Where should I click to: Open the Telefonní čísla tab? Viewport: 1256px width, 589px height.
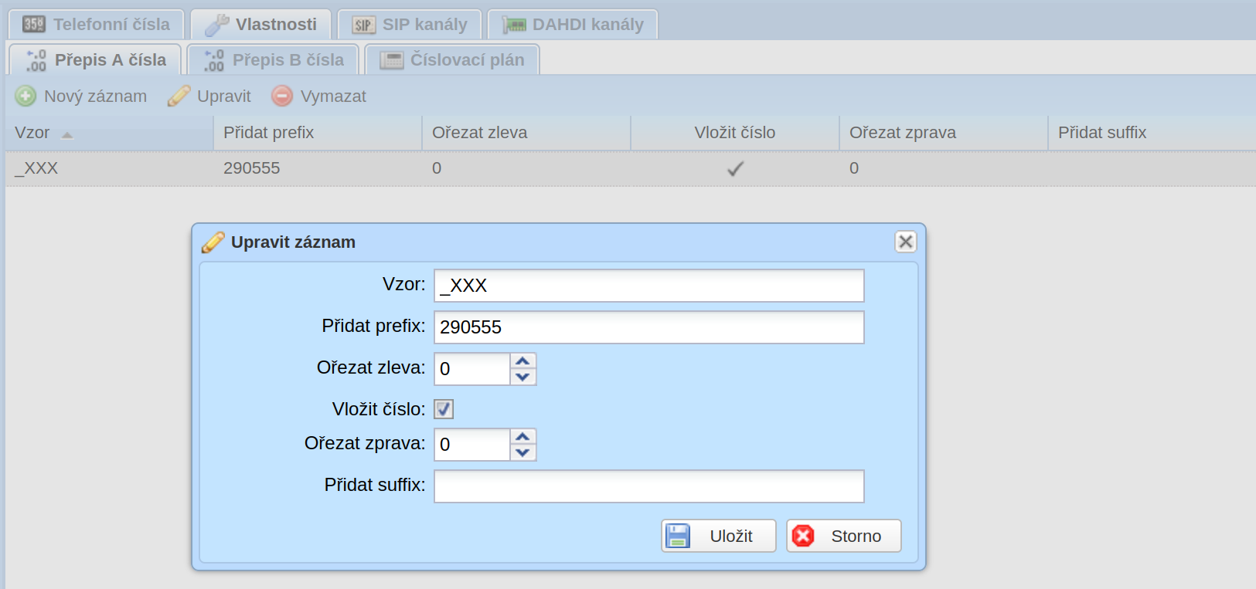point(96,25)
